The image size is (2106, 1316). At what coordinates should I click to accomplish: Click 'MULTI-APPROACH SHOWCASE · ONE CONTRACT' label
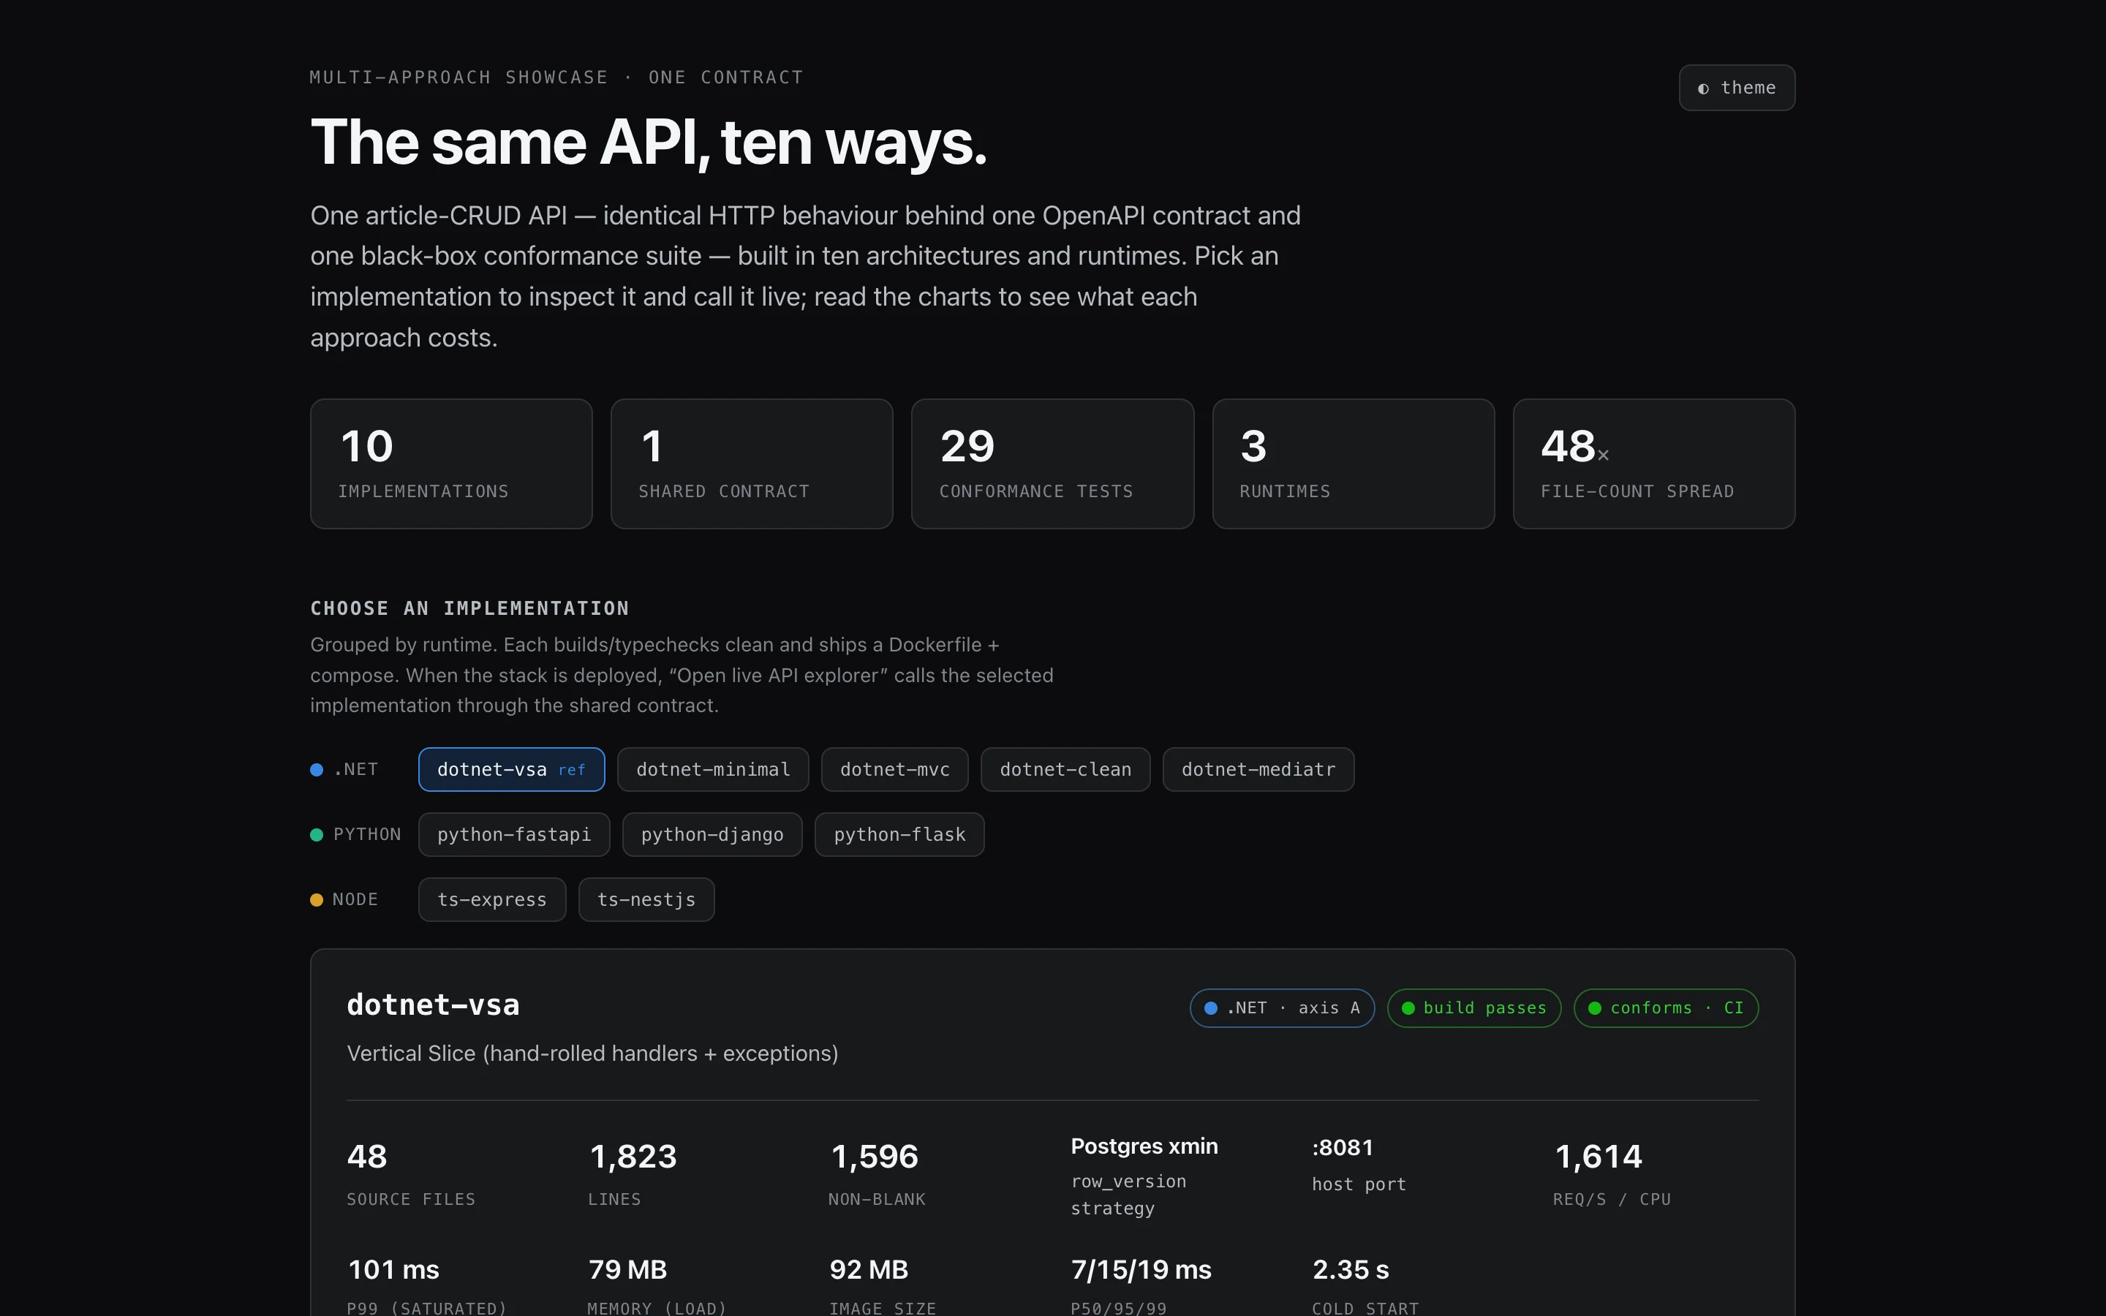(x=557, y=77)
